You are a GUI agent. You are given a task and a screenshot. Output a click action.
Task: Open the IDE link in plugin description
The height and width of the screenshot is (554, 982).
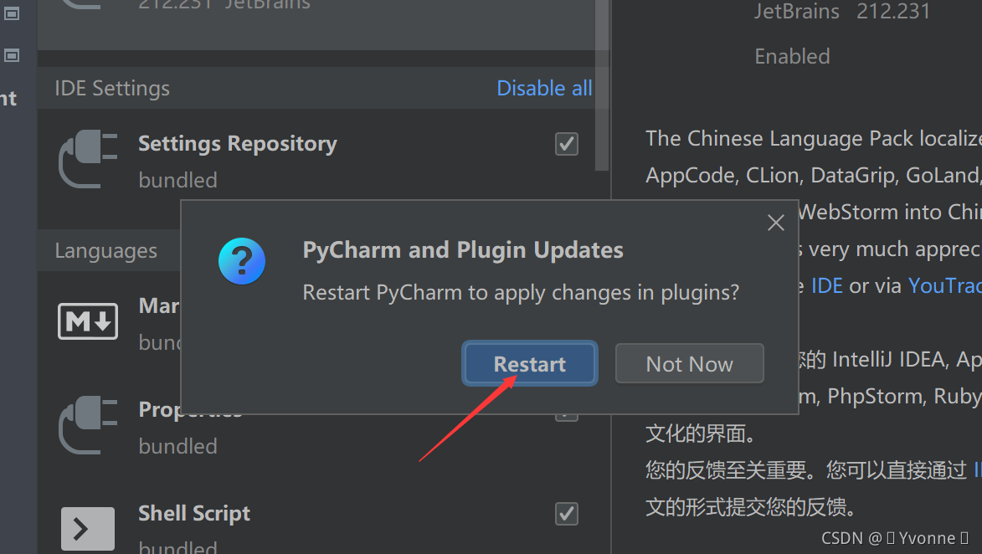click(x=826, y=286)
